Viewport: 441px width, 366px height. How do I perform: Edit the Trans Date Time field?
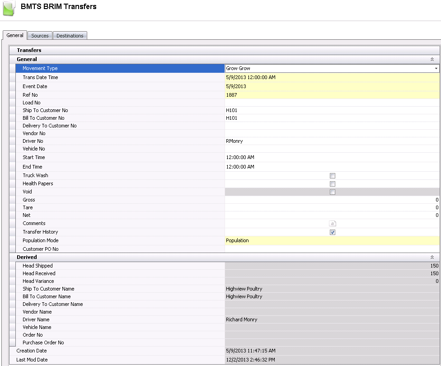pos(332,77)
